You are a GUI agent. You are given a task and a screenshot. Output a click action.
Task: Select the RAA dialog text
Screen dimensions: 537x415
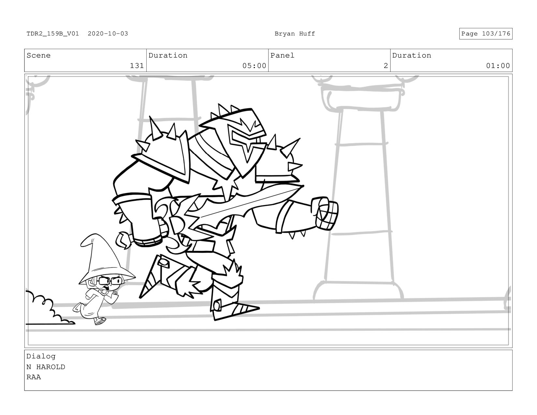click(34, 377)
